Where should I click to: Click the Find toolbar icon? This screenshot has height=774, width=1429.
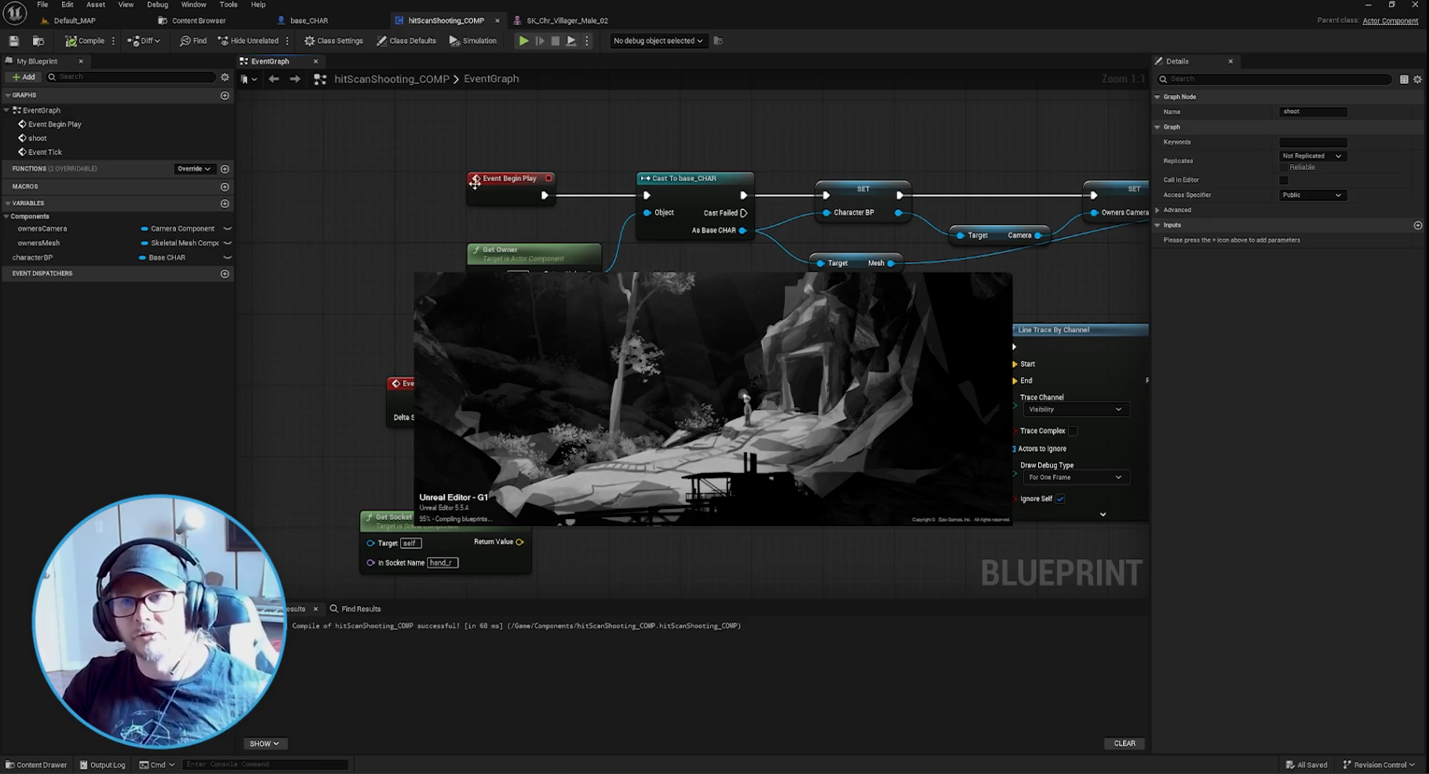click(x=193, y=41)
